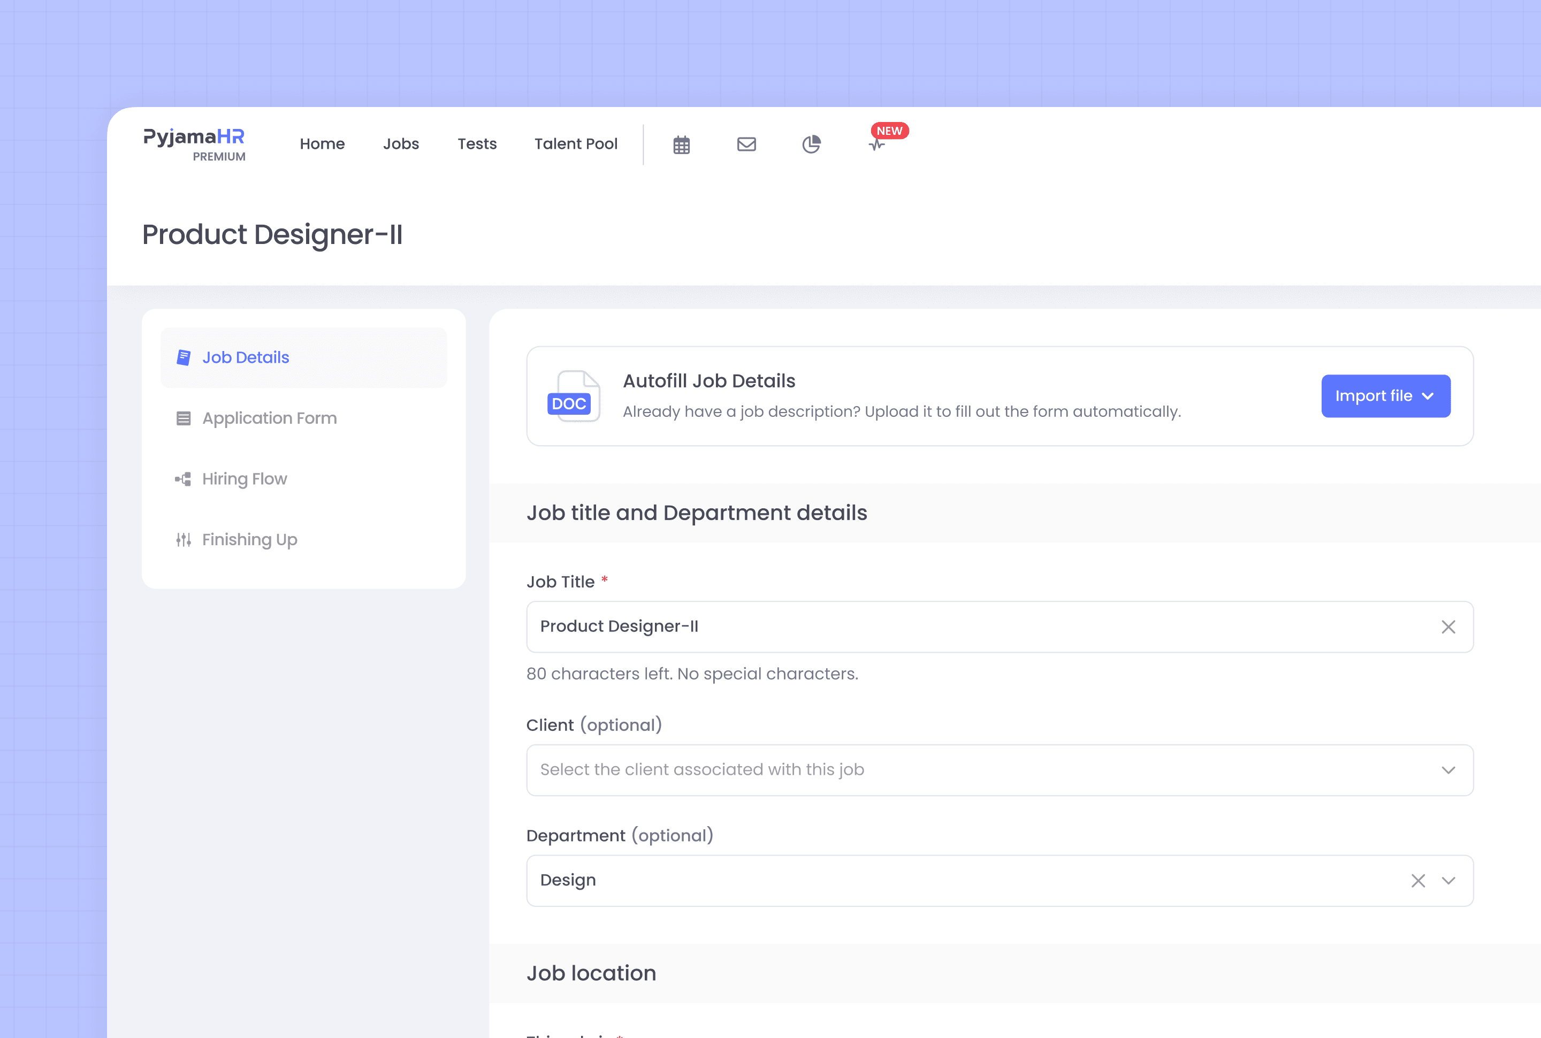Click the 'Department (optional)' label
This screenshot has height=1038, width=1541.
(x=620, y=835)
